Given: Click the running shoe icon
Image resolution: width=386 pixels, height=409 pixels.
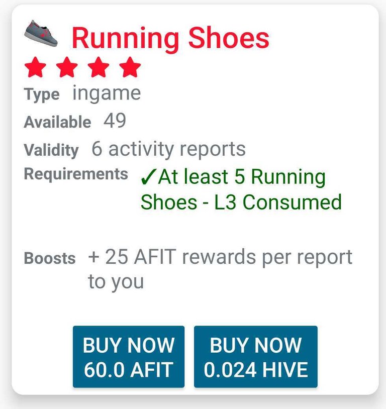Looking at the screenshot, I should pyautogui.click(x=41, y=33).
